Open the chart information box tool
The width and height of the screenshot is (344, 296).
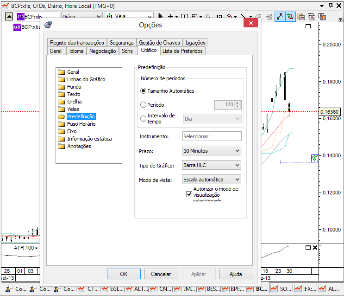tap(185, 17)
